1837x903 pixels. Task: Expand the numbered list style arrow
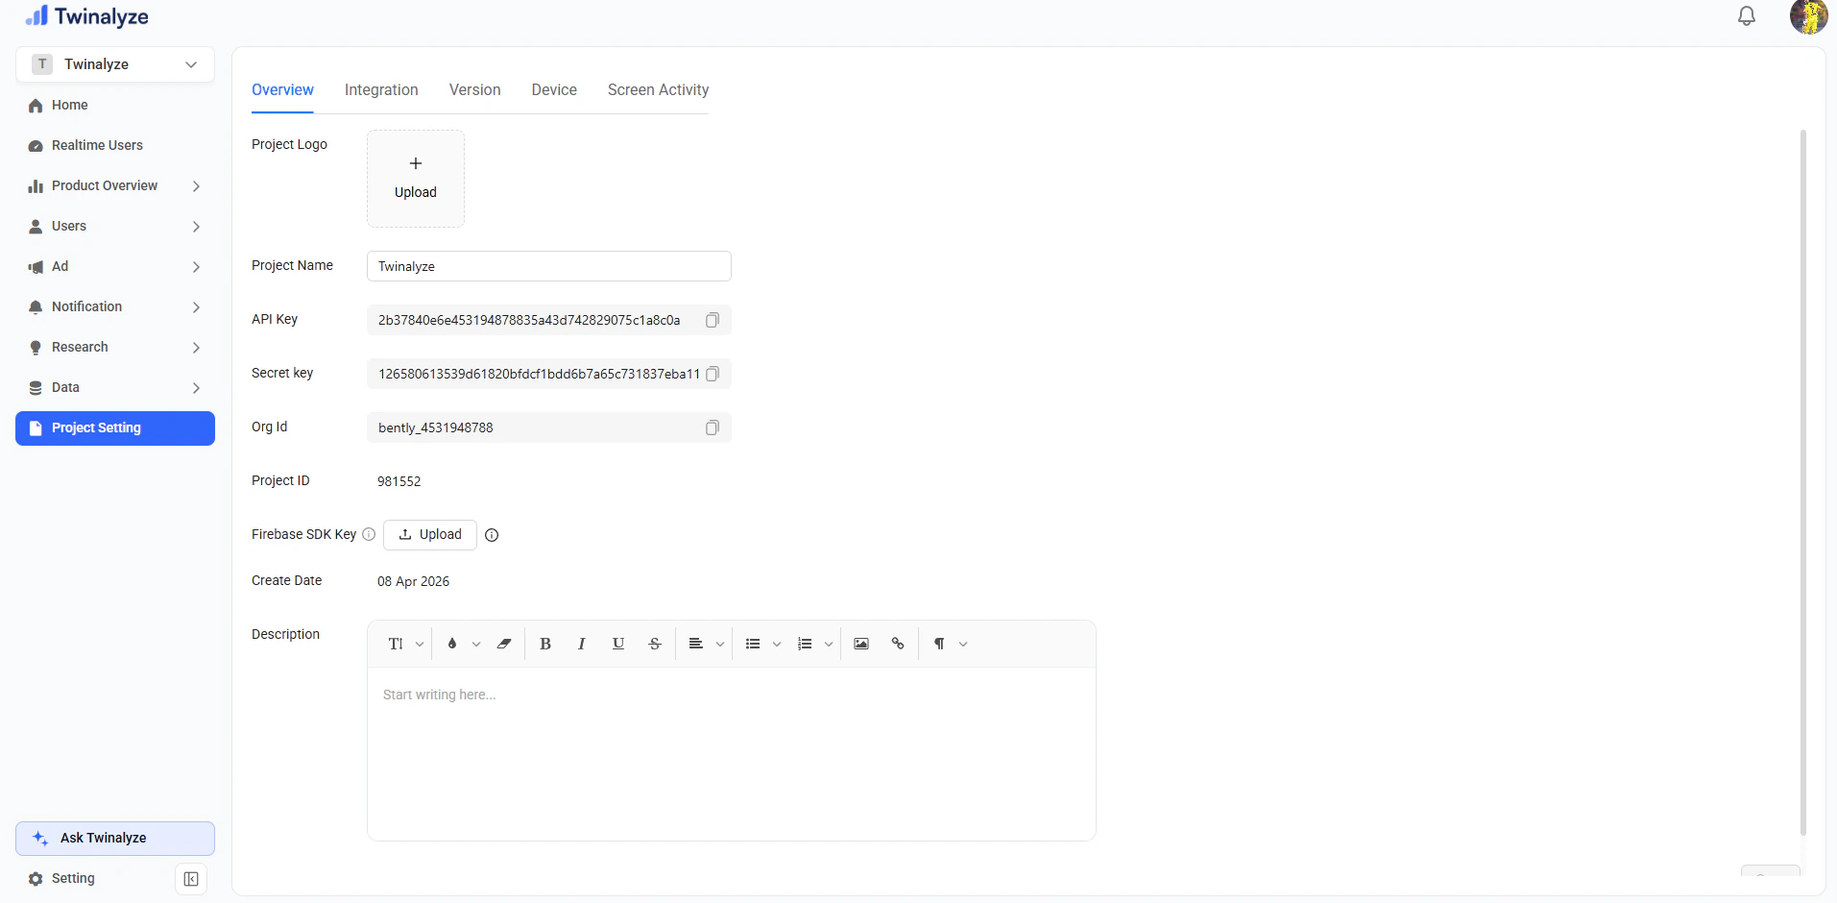point(829,645)
